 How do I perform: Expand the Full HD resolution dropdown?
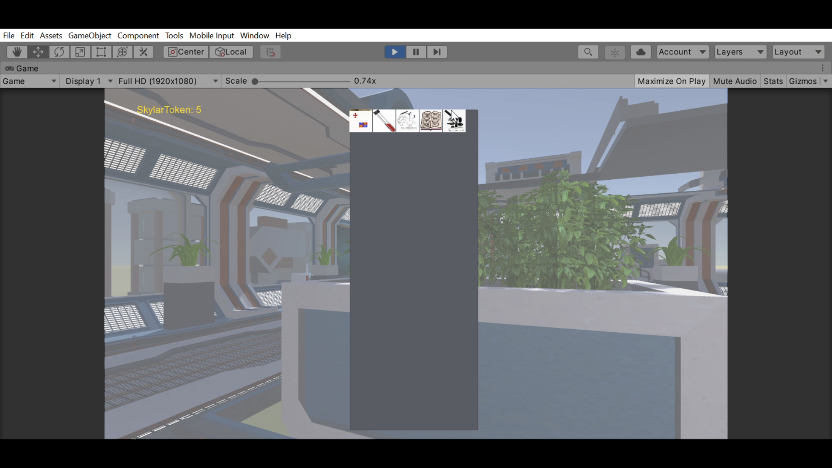pyautogui.click(x=168, y=81)
